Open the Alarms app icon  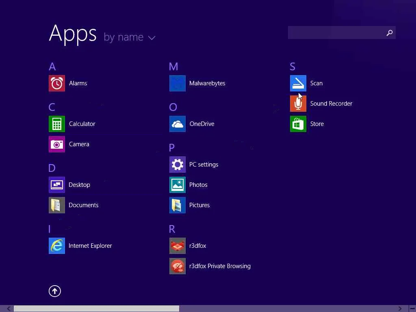57,83
